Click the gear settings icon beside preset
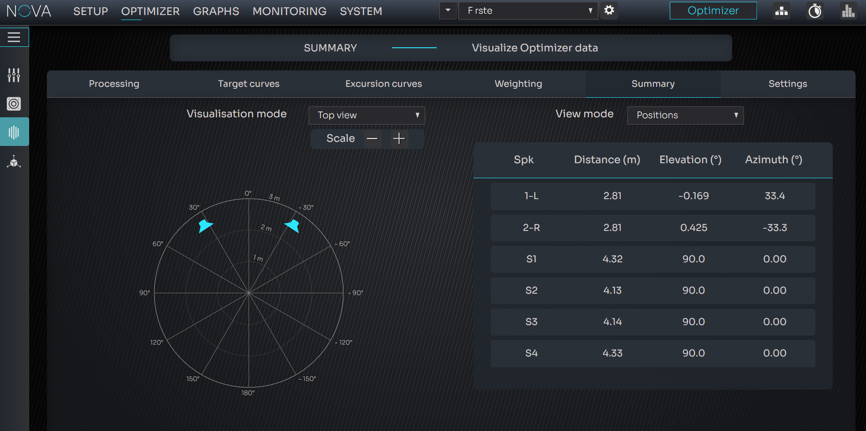866x431 pixels. [609, 10]
